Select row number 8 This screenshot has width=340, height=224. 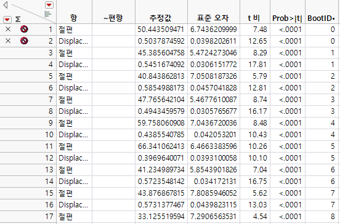[x=51, y=111]
